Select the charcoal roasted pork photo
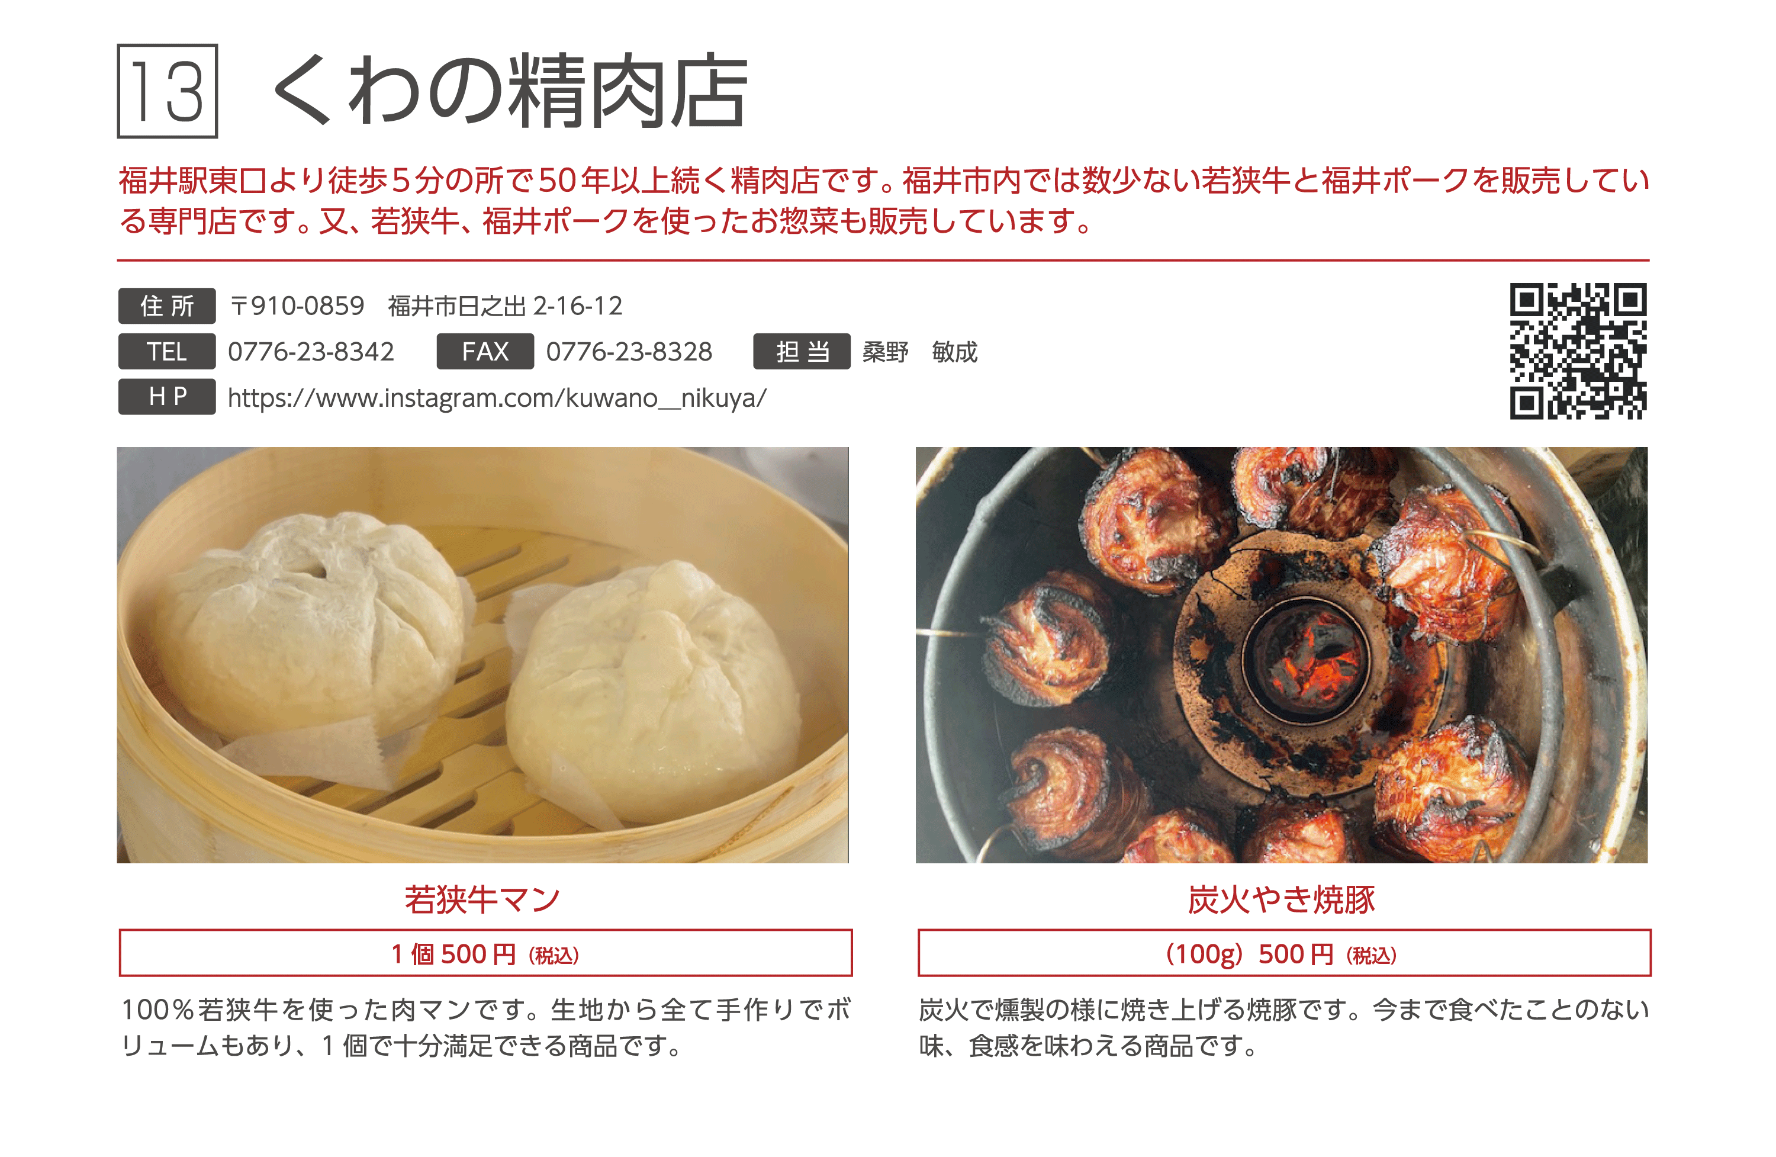 coord(1282,655)
